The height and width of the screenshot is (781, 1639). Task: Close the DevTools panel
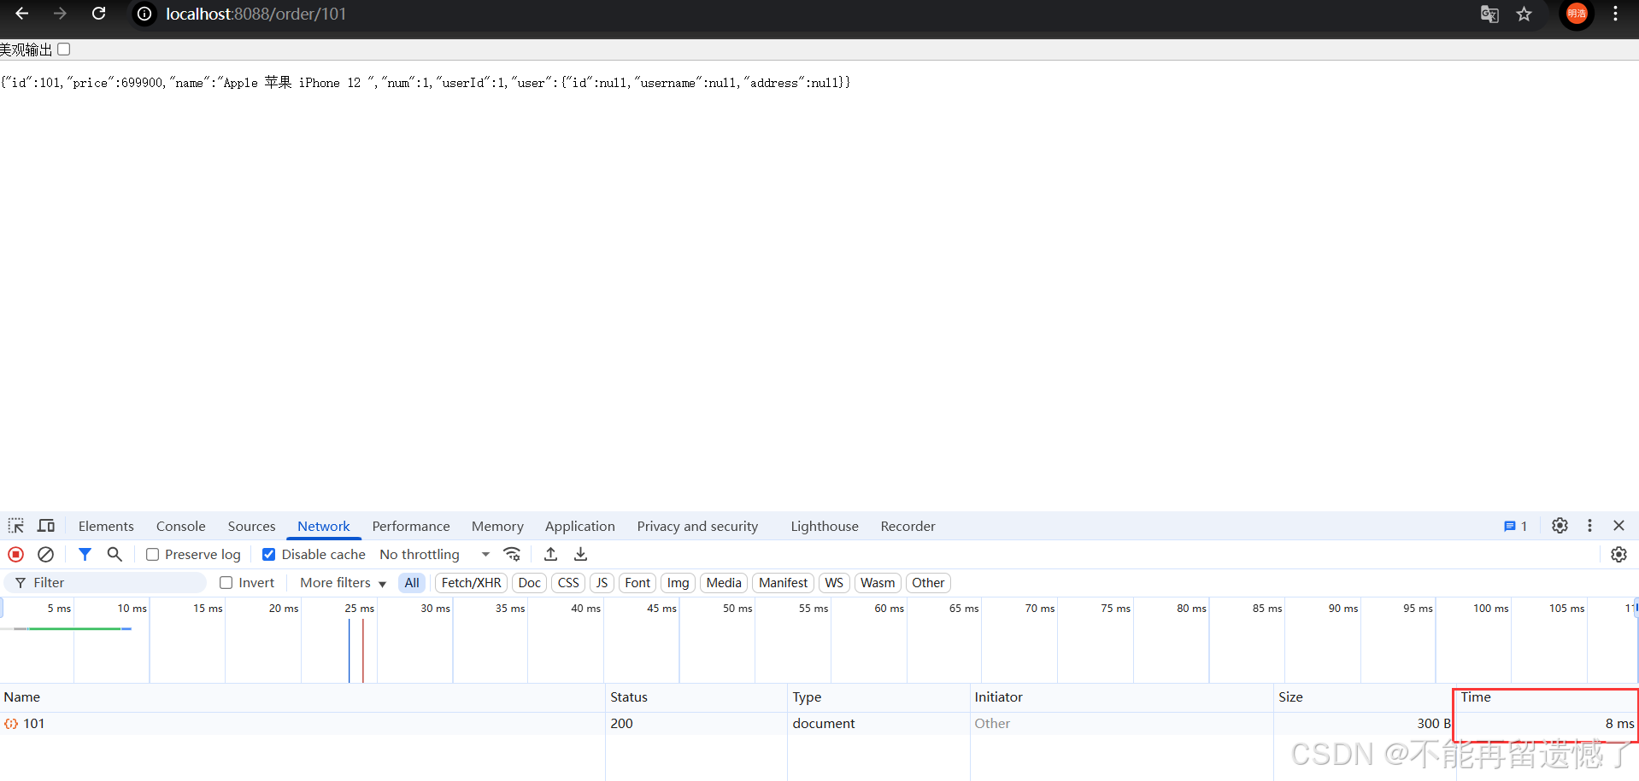tap(1618, 526)
